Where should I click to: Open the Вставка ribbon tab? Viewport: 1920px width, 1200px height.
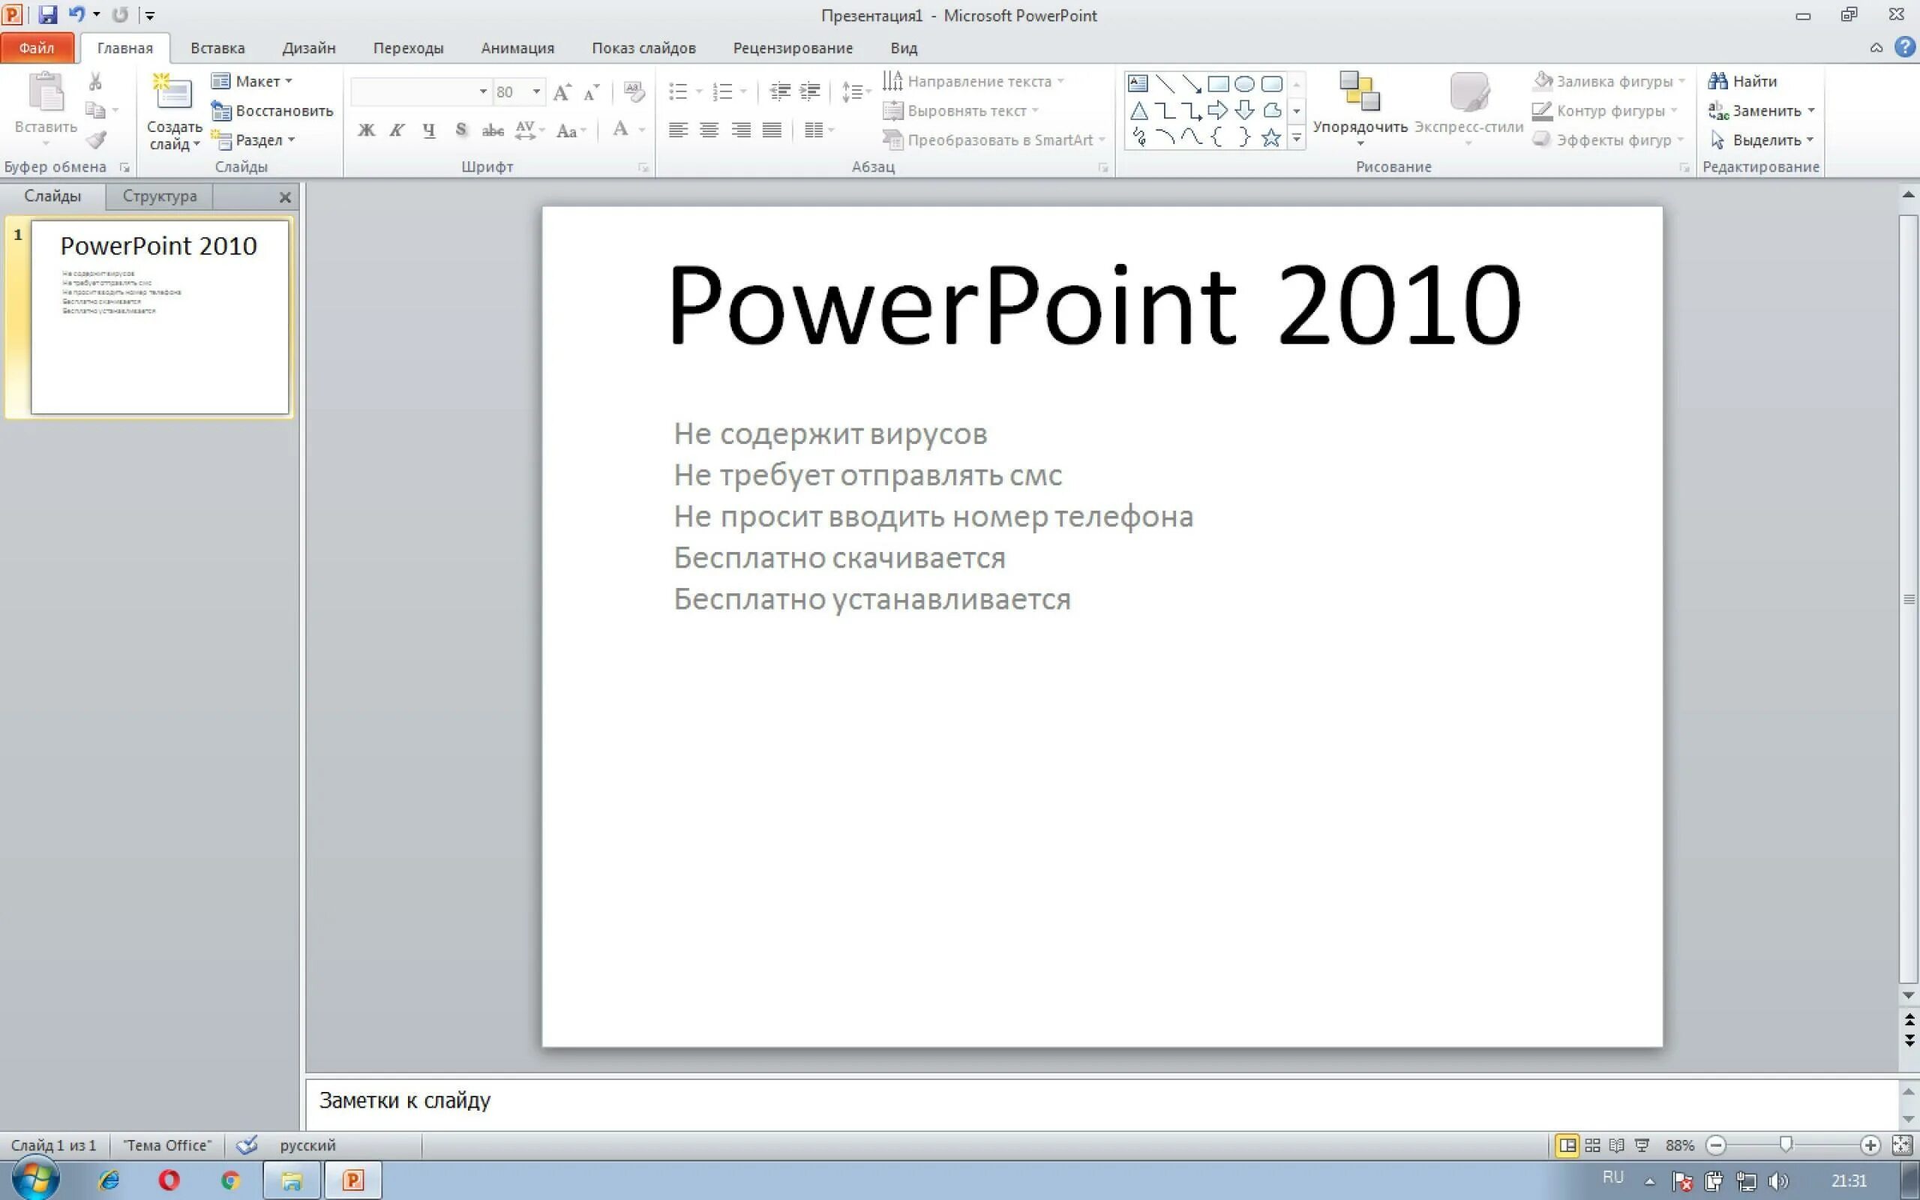(217, 47)
